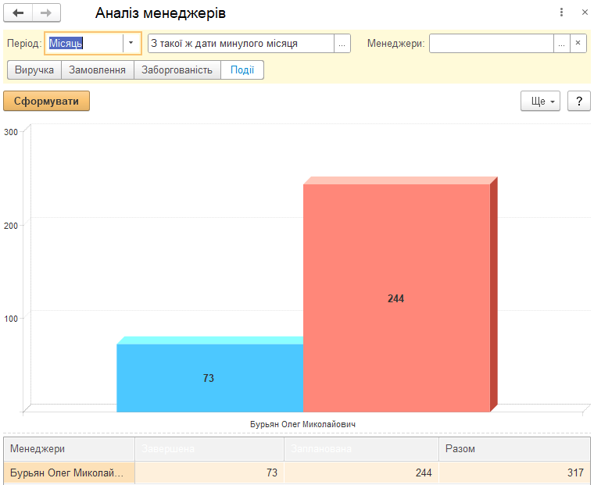Close the Аналіз менеджерів window
594x485 pixels.
(585, 12)
